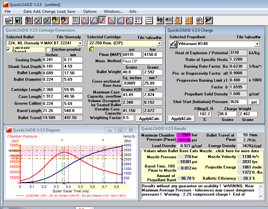Image resolution: width=268 pixels, height=209 pixels.
Task: Click the numbered list toolbar icon
Action: click(148, 20)
